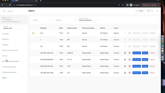Click gray archive icon in the блок row
This screenshot has height=93, width=165.
click(x=129, y=33)
